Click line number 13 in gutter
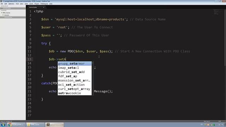 pyautogui.click(x=29, y=59)
